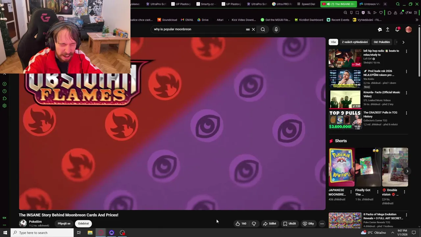Open PokeBim channel name link

[x=35, y=222]
